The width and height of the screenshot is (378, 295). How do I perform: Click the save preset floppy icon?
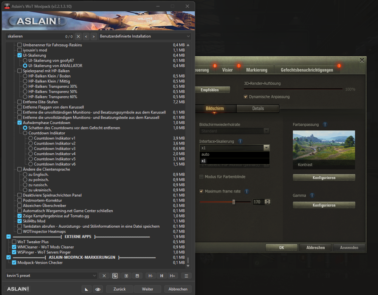(x=137, y=276)
